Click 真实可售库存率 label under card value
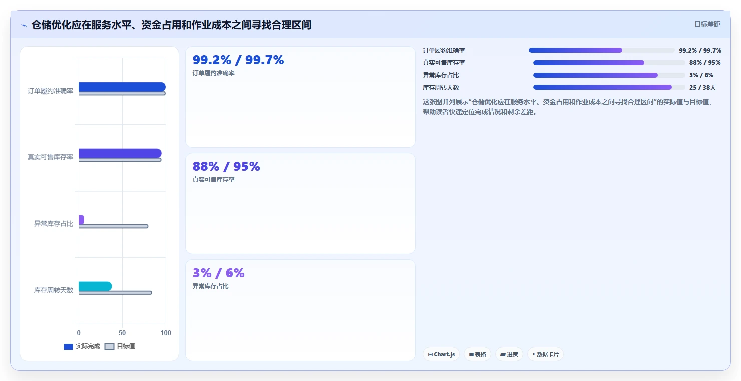 [x=214, y=180]
